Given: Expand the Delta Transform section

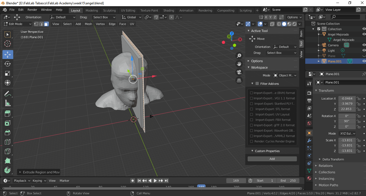Looking at the screenshot, I should (333, 159).
